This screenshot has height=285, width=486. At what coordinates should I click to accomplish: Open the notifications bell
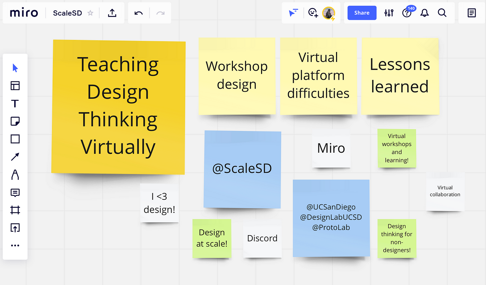424,13
